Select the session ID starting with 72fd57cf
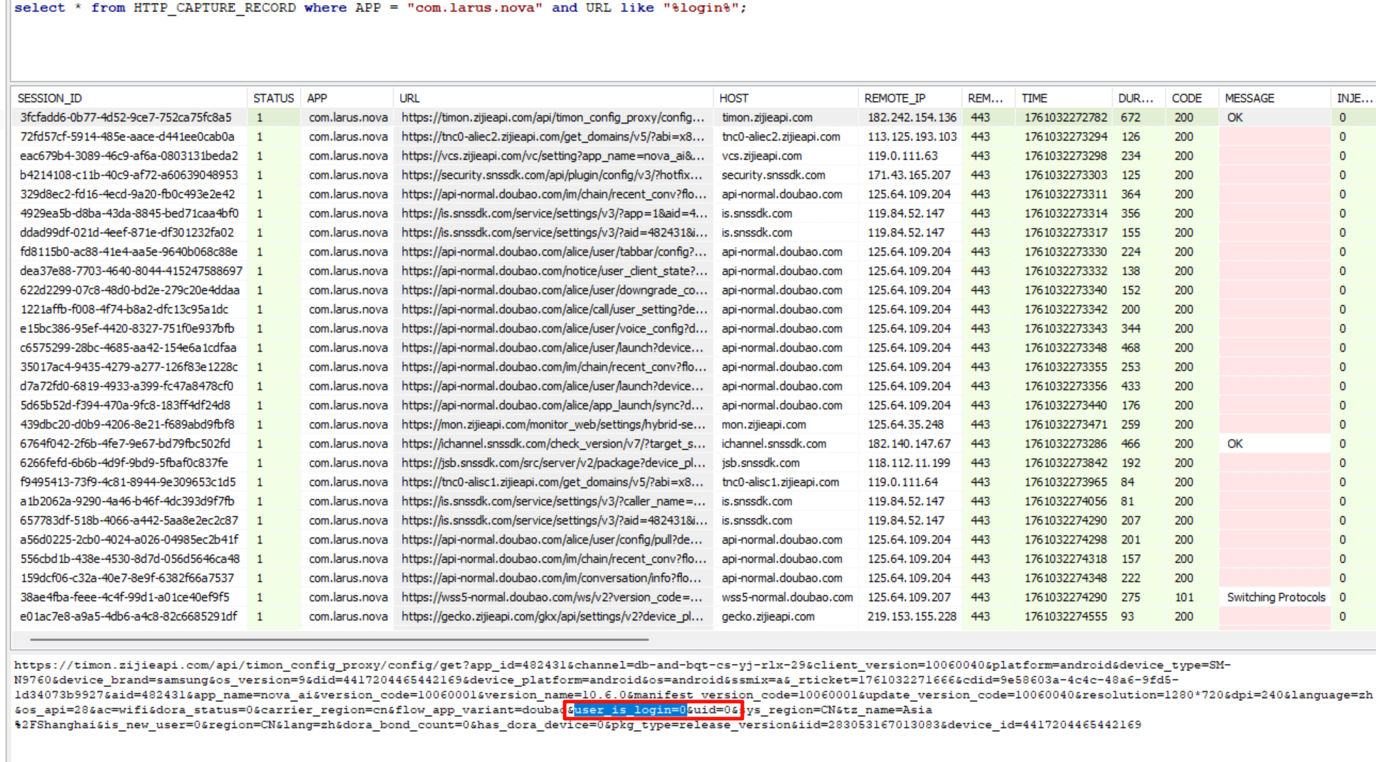Screen dimensions: 1376x762 [x=127, y=137]
